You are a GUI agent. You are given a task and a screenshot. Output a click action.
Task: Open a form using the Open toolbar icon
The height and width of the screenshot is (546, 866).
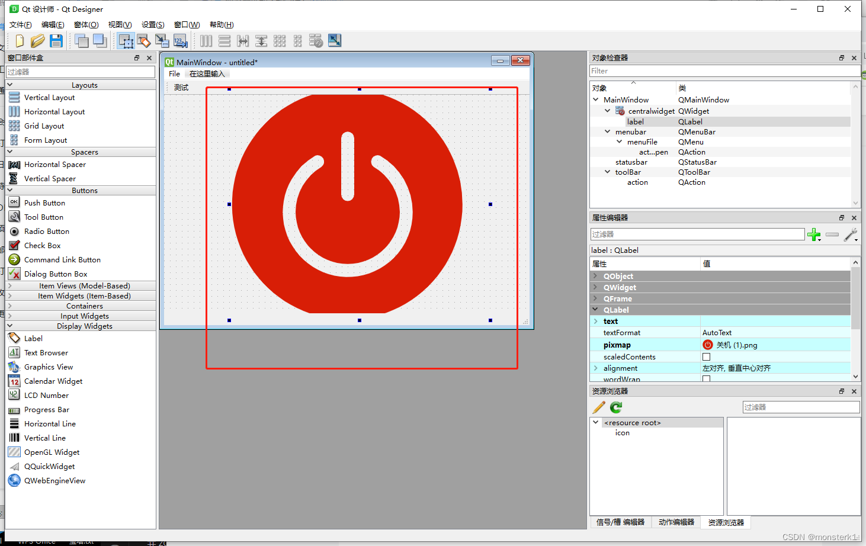click(37, 41)
